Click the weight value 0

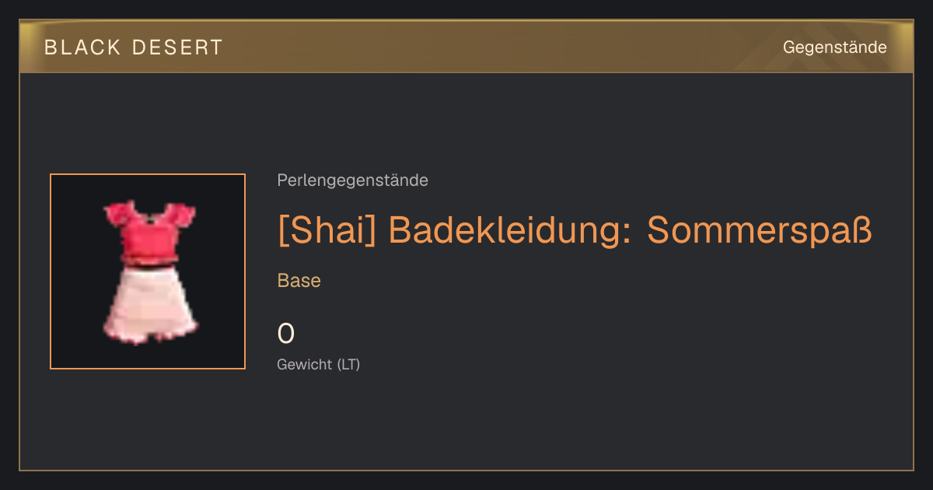point(286,334)
